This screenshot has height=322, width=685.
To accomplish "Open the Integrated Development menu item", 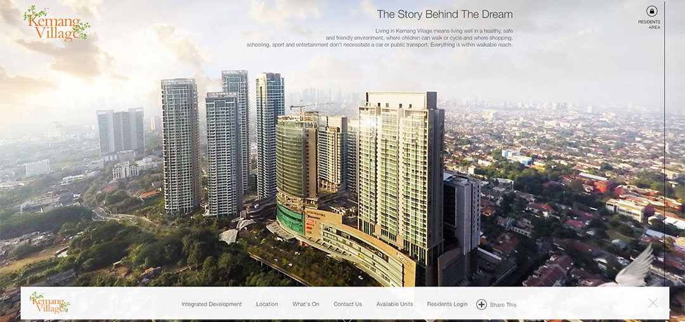I will pos(211,304).
